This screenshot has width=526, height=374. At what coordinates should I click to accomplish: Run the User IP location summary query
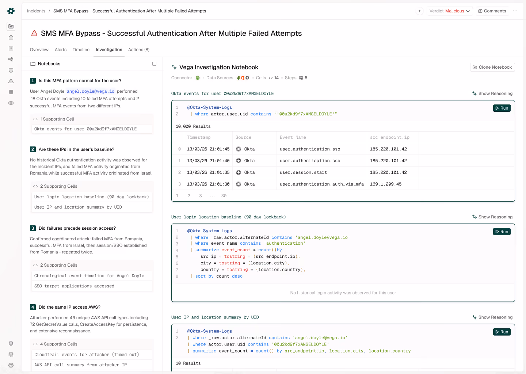(502, 332)
